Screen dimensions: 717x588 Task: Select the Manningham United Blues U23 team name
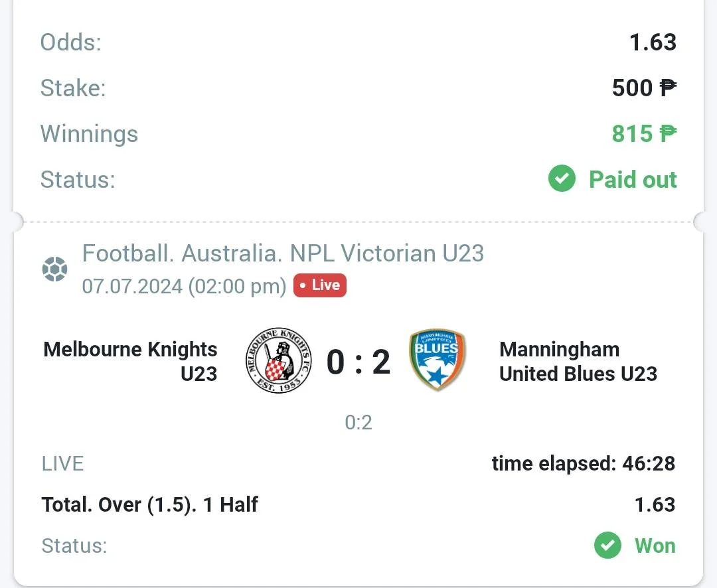tap(578, 361)
